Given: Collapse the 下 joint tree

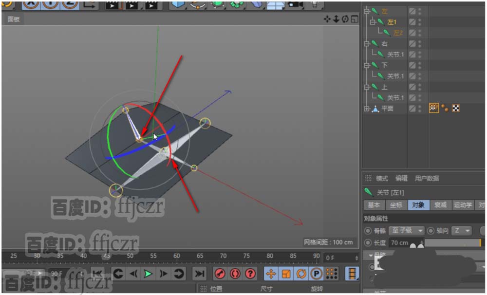Looking at the screenshot, I should [367, 65].
